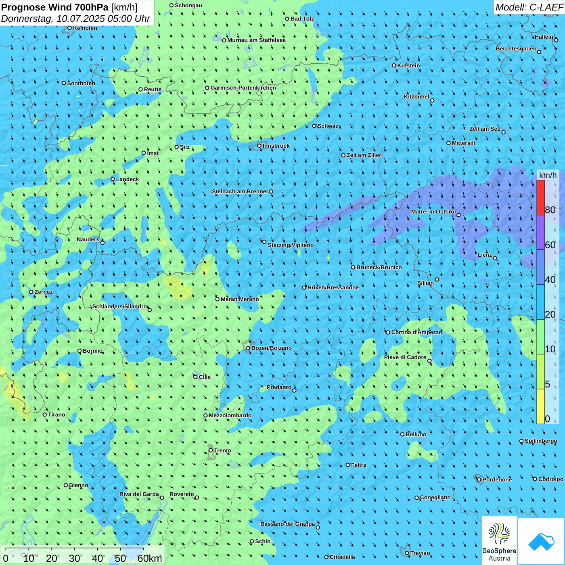Click the date 'Donnerstag, 10.07.2025 05:00 Uhr'
The height and width of the screenshot is (565, 565).
click(75, 19)
